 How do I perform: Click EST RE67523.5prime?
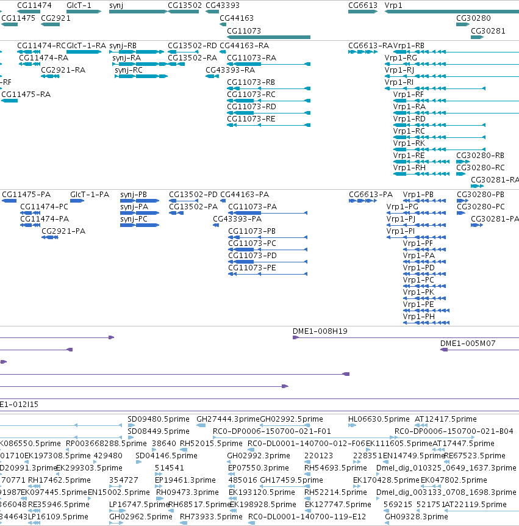(x=474, y=456)
